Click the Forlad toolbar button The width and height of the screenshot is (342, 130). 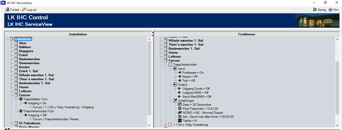click(12, 10)
